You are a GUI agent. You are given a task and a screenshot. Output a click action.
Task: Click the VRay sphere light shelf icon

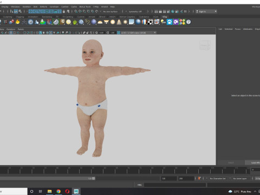113,22
